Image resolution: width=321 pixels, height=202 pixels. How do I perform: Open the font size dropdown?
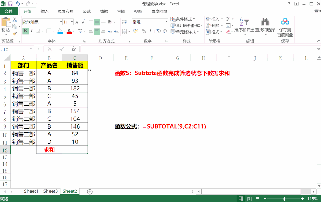coord(72,22)
